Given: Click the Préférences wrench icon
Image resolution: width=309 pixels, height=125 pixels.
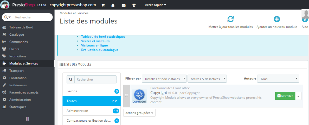Looking at the screenshot, I should 4,85.
